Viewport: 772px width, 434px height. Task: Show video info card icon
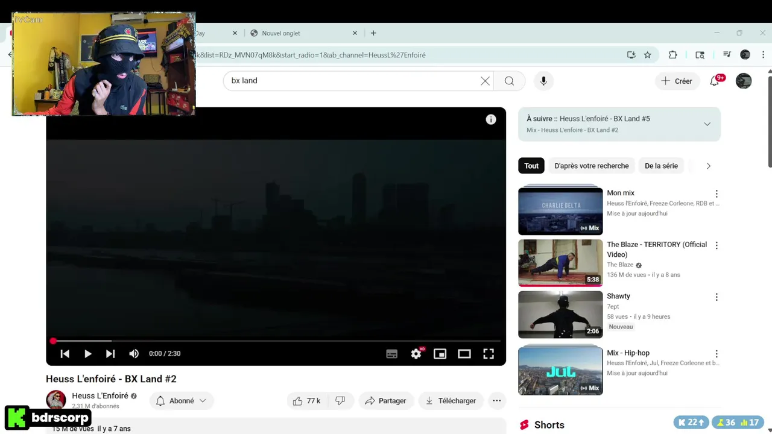[x=491, y=119]
